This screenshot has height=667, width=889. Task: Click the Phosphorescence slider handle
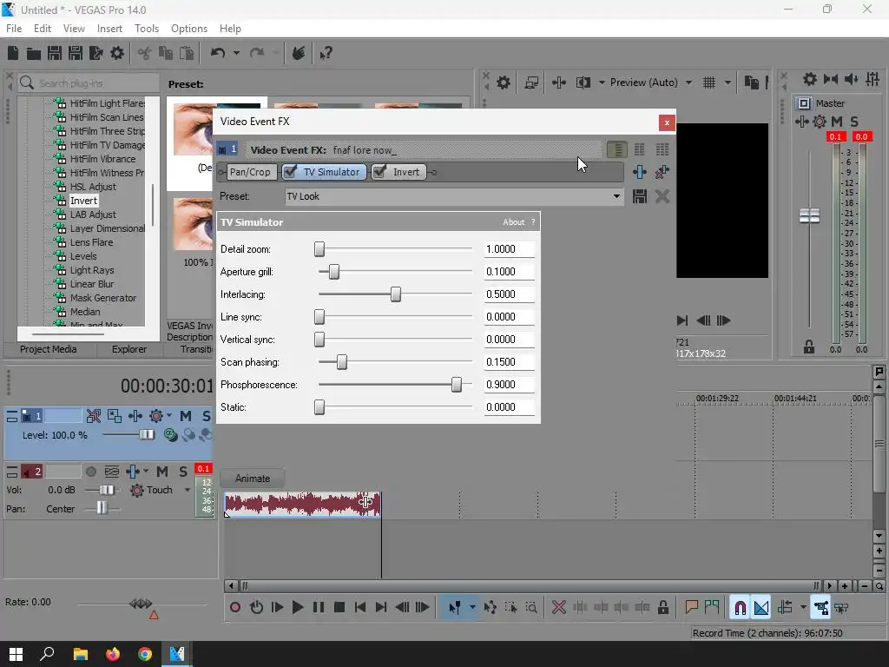coord(457,385)
